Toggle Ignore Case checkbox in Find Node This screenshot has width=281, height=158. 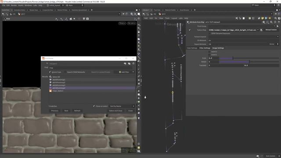(50, 72)
